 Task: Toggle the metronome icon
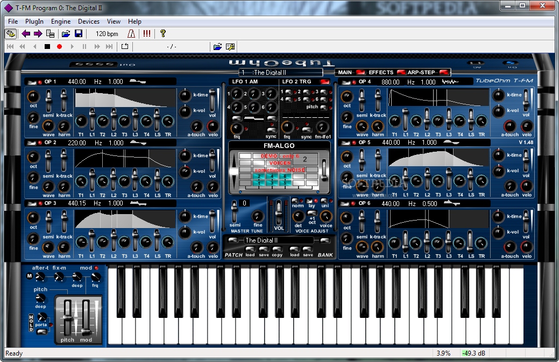click(131, 34)
